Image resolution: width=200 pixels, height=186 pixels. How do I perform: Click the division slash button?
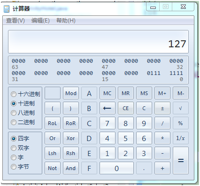[162, 123]
